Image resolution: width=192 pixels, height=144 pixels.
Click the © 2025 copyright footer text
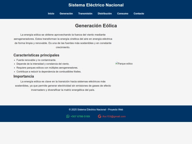click(x=96, y=110)
